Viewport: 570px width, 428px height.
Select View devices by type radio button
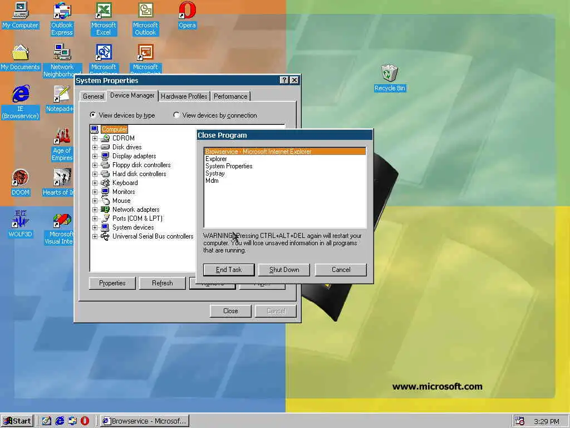93,115
